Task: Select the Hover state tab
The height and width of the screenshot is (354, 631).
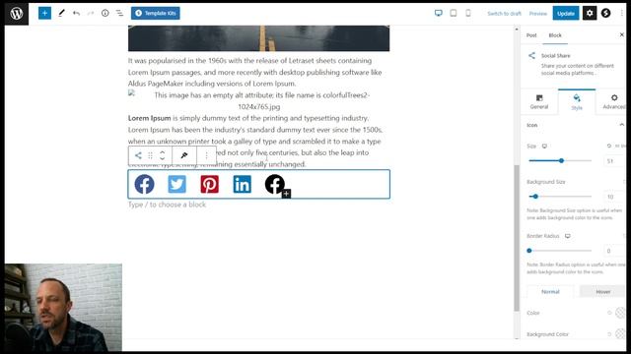Action: pyautogui.click(x=602, y=292)
